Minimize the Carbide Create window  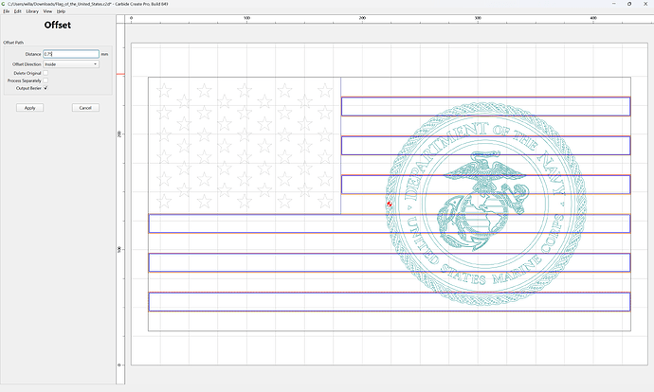[613, 4]
